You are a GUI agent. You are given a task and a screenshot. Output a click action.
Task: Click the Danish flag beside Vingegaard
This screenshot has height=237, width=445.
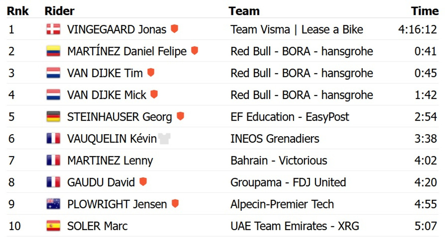[x=53, y=29]
